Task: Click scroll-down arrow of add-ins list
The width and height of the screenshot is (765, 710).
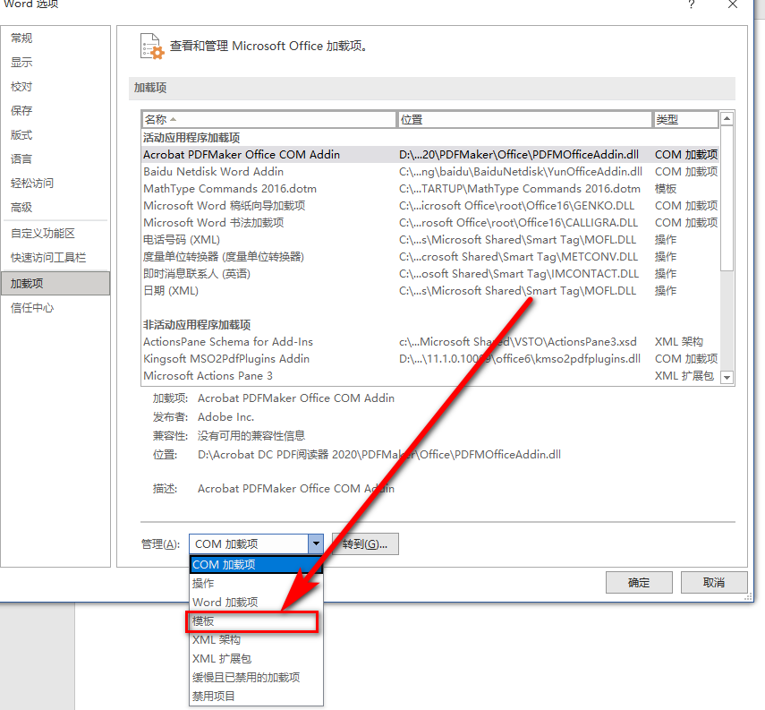Action: click(x=727, y=377)
